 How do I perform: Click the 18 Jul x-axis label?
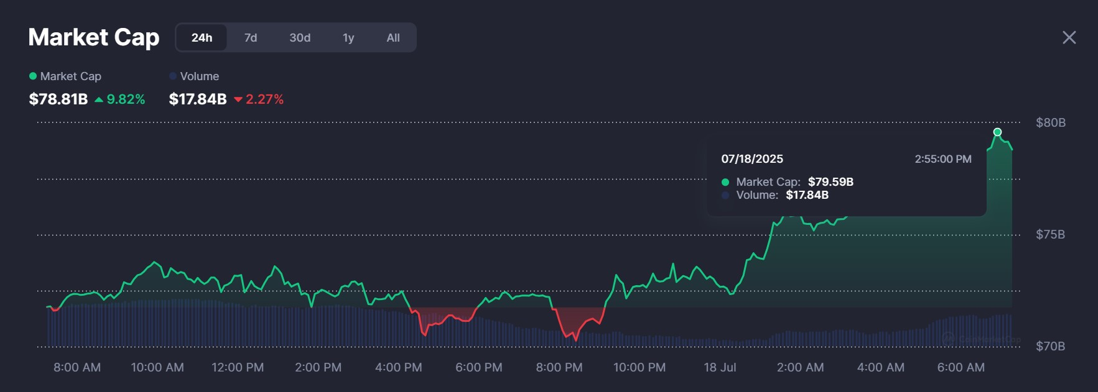720,367
